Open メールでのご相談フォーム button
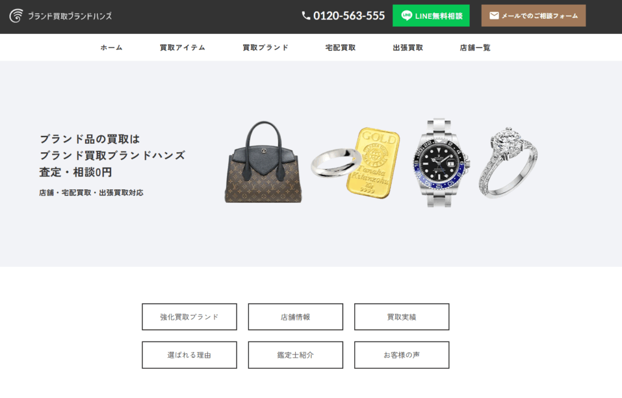The width and height of the screenshot is (622, 398). [x=533, y=16]
